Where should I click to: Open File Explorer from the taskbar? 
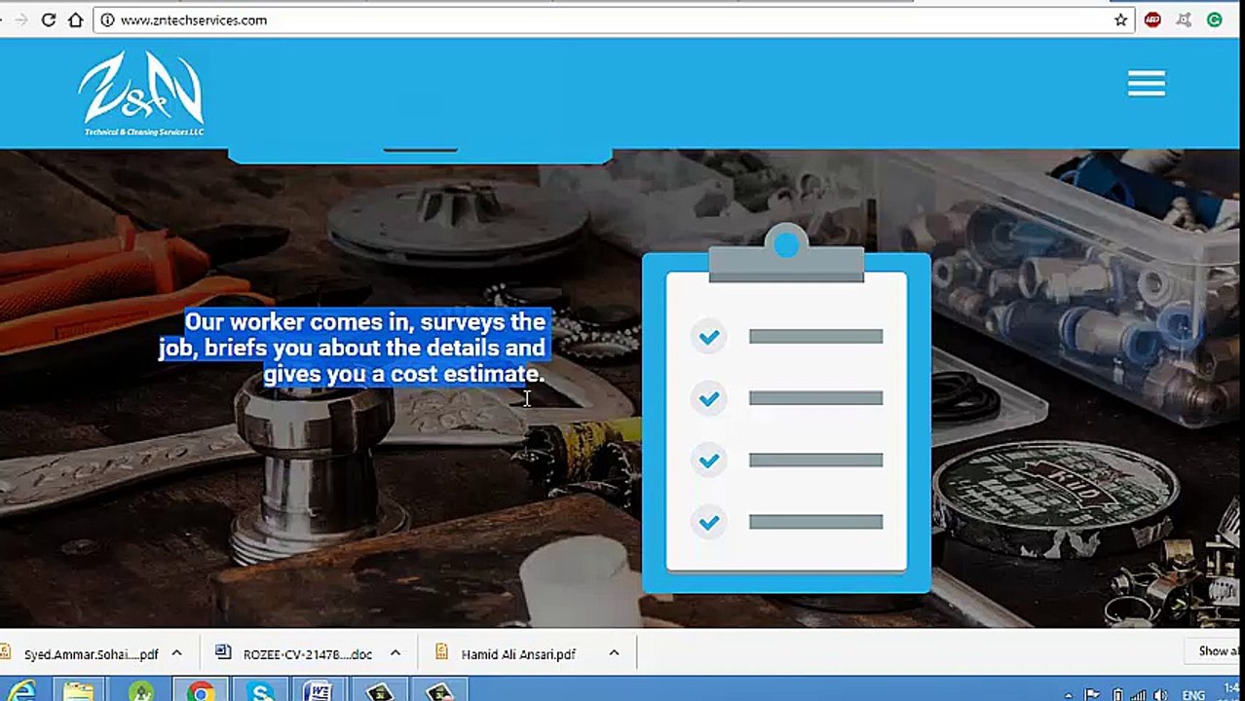pyautogui.click(x=79, y=691)
